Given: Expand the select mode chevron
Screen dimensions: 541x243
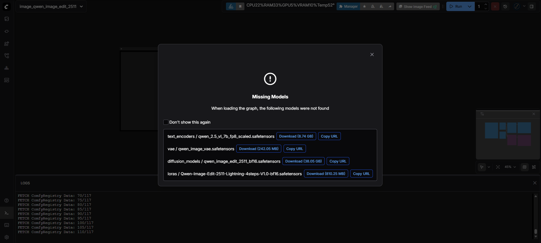Looking at the screenshot, I should [x=489, y=167].
